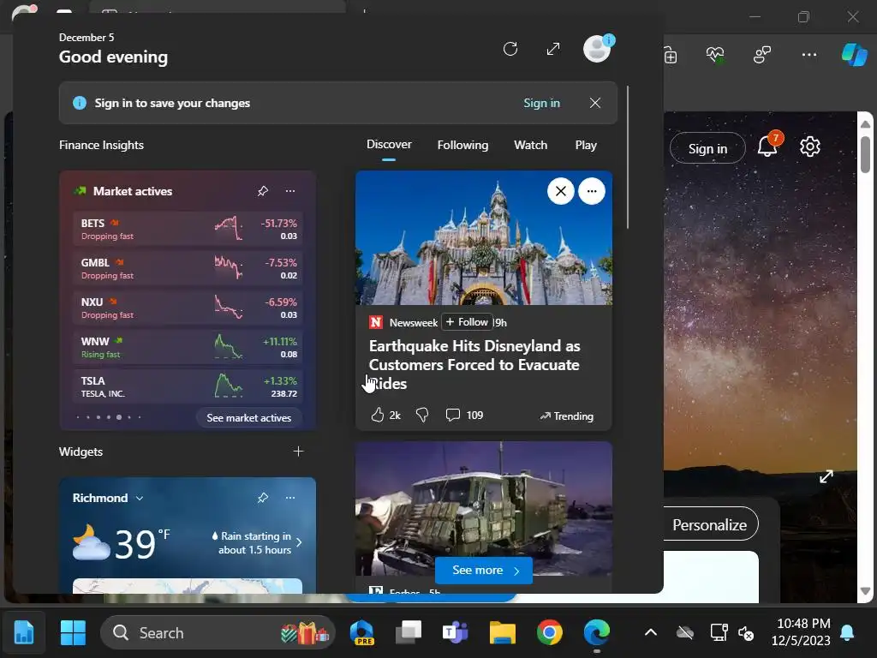This screenshot has height=658, width=877.
Task: Open the military truck news thumbnail
Action: pyautogui.click(x=484, y=508)
